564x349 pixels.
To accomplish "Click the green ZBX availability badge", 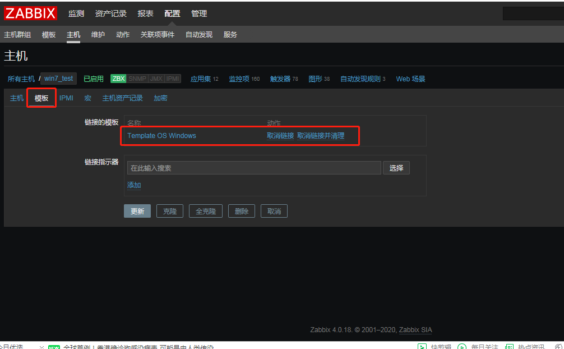I will (118, 79).
